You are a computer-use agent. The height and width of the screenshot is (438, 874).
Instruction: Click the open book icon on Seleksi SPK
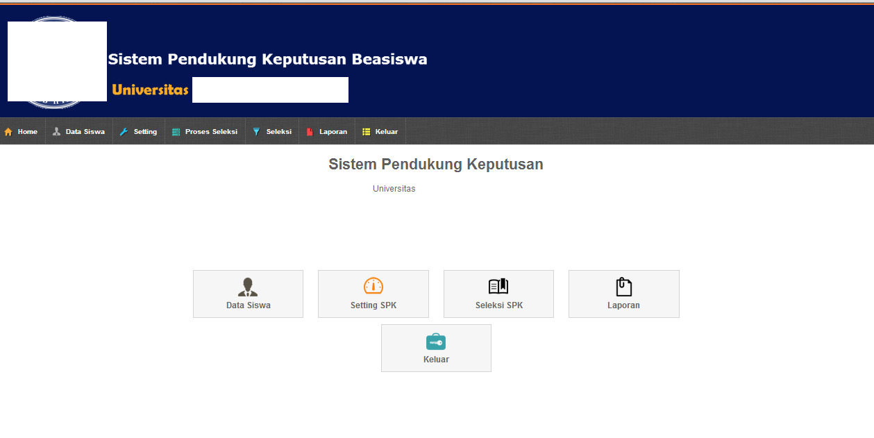498,286
